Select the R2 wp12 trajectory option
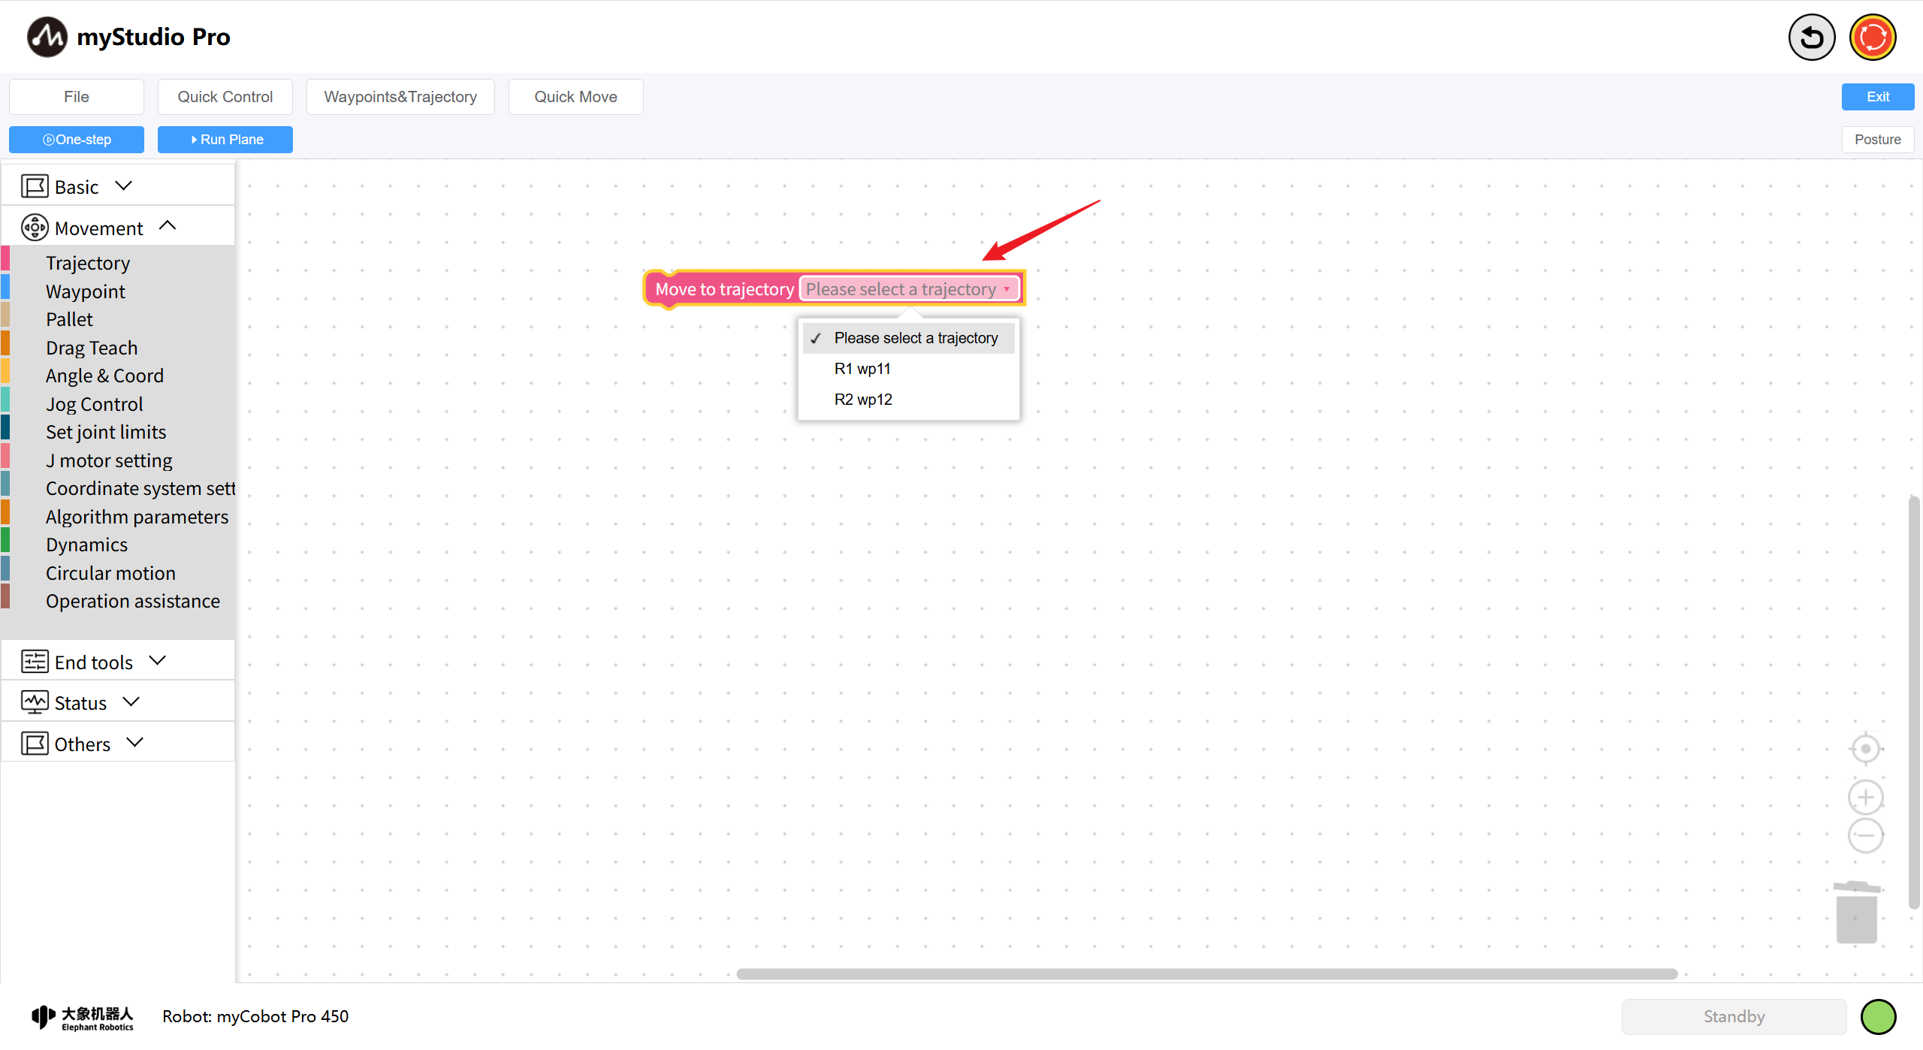 (863, 400)
